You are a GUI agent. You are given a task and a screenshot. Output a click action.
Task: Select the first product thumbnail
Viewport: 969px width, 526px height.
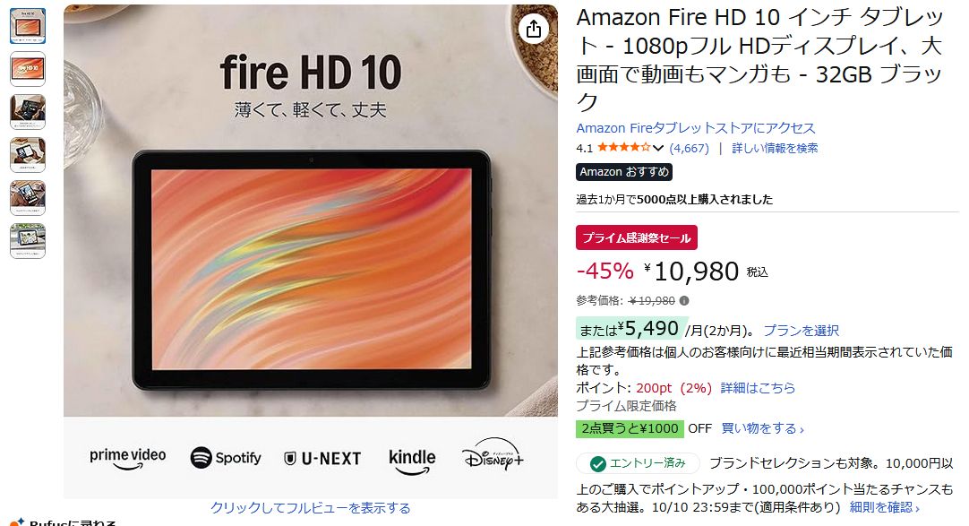point(27,26)
